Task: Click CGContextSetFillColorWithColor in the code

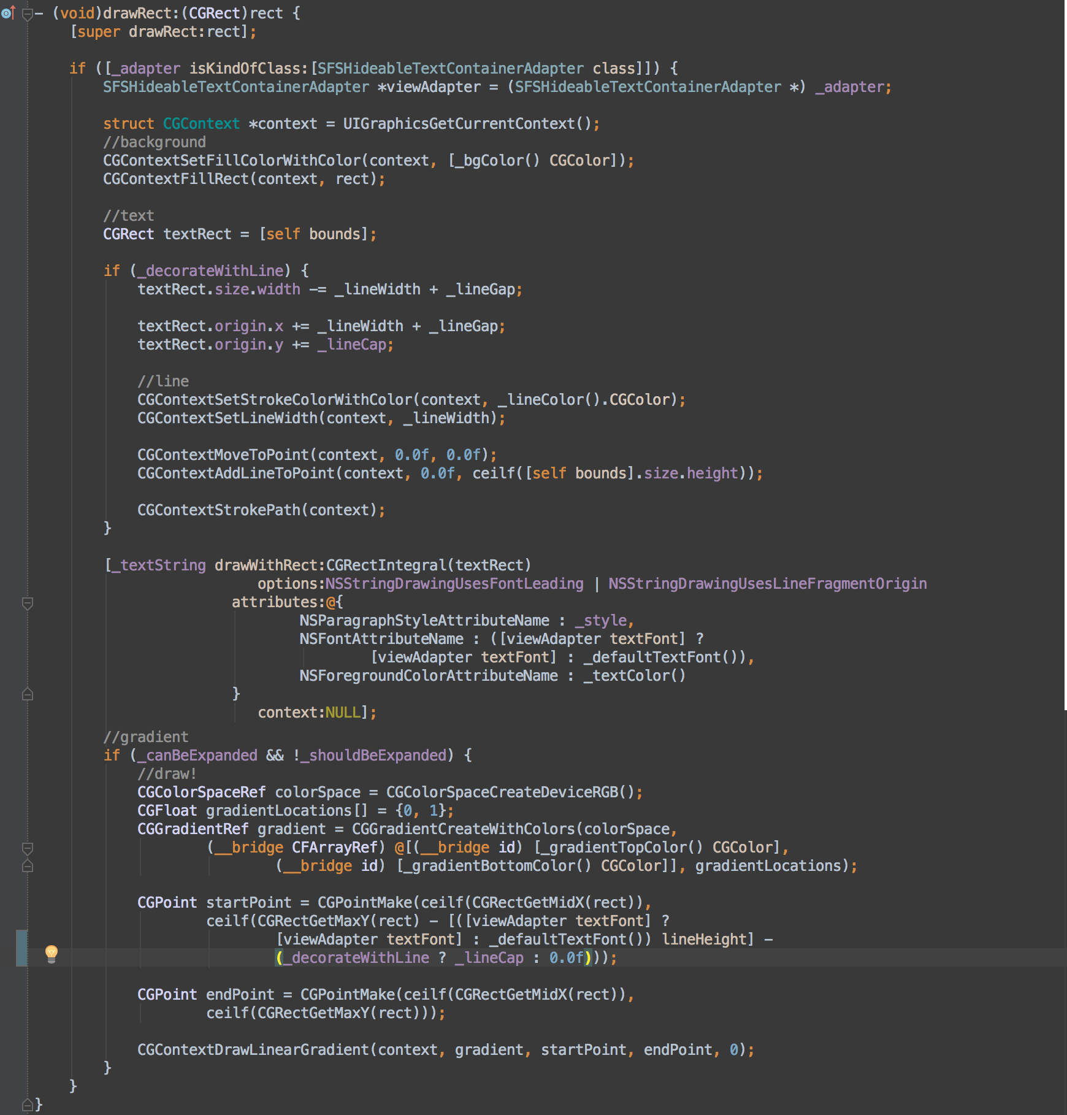Action: pos(232,161)
